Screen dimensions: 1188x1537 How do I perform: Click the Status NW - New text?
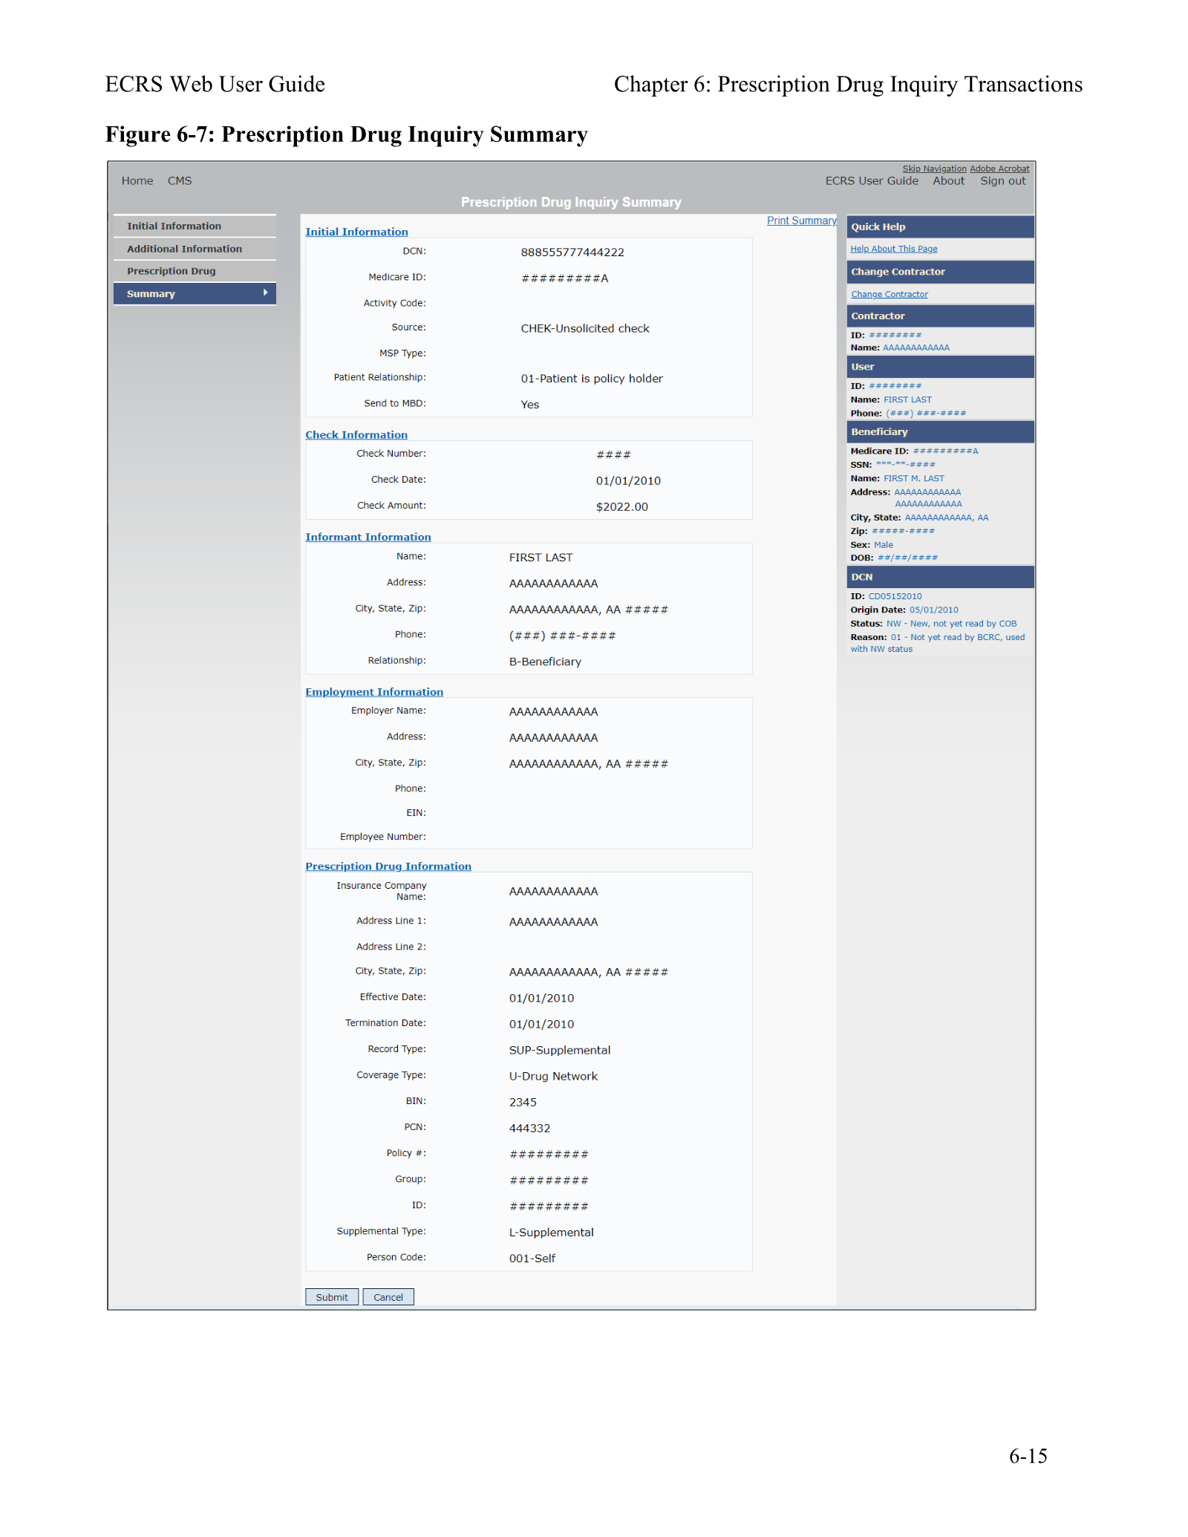[x=952, y=624]
